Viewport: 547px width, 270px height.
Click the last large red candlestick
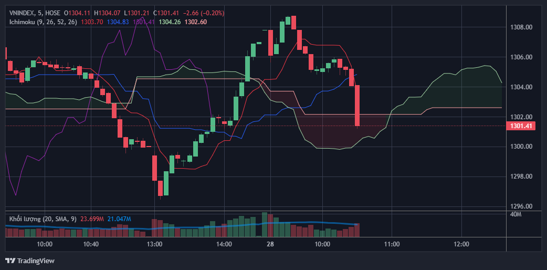tap(357, 106)
